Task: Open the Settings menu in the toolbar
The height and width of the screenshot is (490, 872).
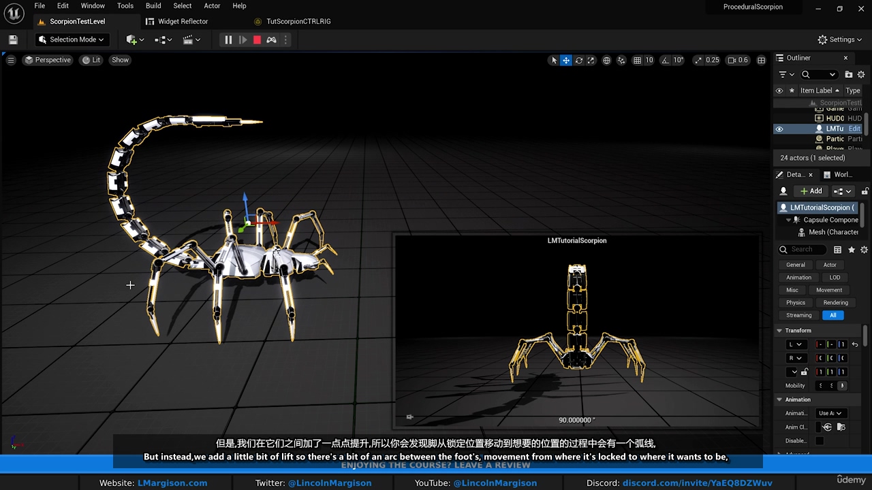Action: 840,39
